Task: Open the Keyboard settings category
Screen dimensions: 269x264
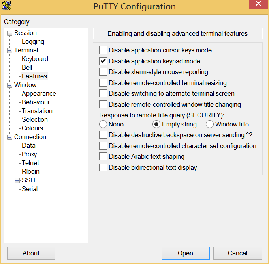Action: point(35,59)
